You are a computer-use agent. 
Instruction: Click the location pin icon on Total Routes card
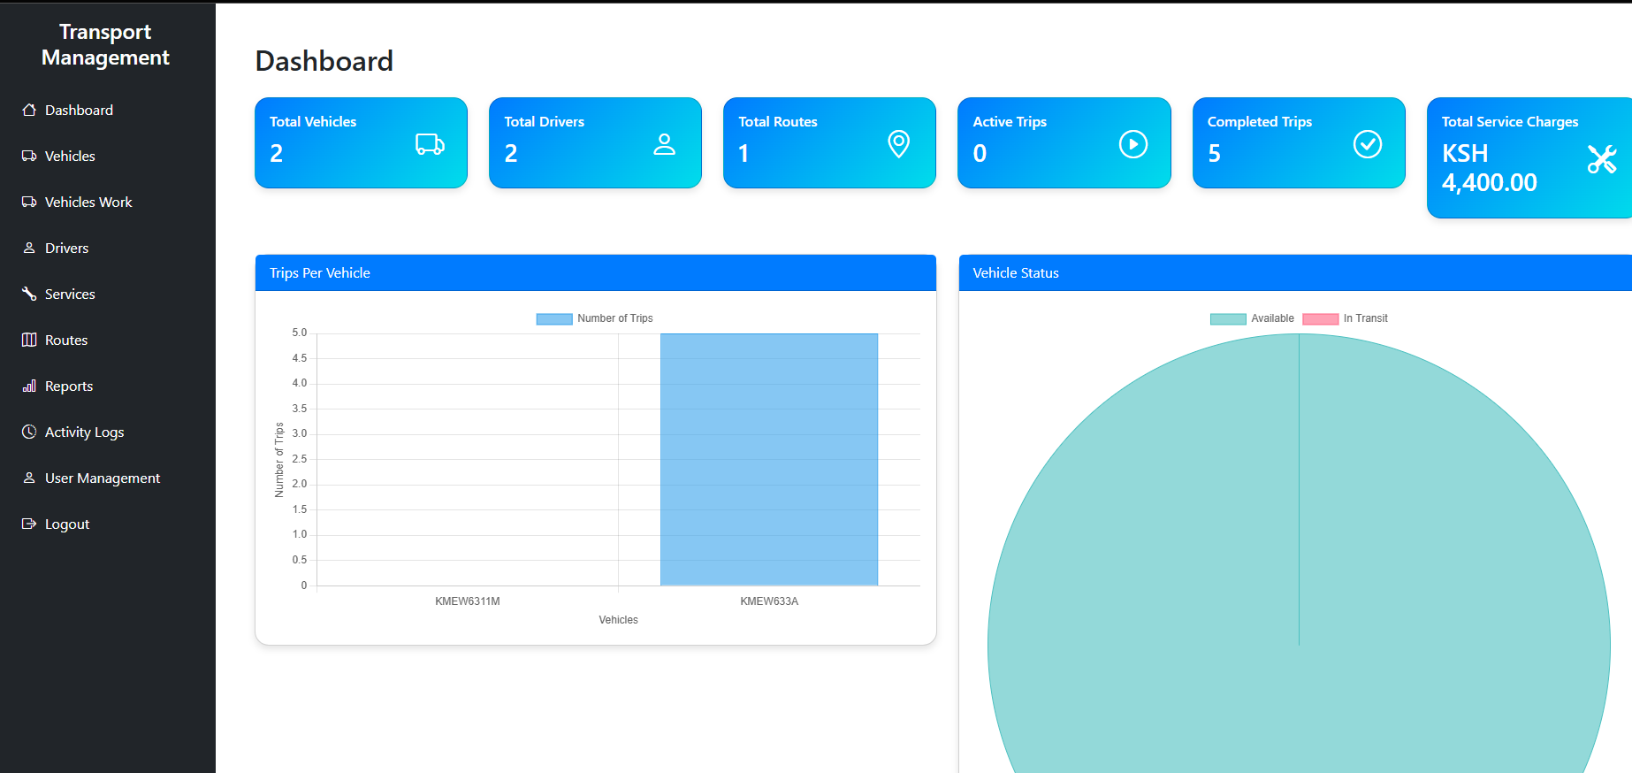pos(898,144)
